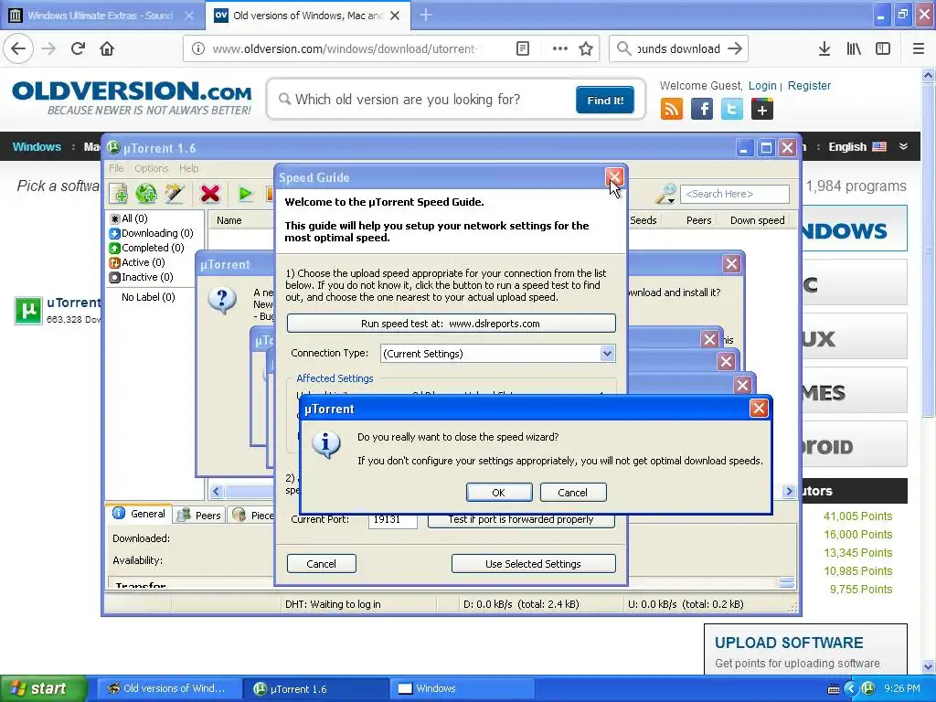The width and height of the screenshot is (936, 702).
Task: Click the µTorrent app icon on the webpage
Action: pos(27,311)
